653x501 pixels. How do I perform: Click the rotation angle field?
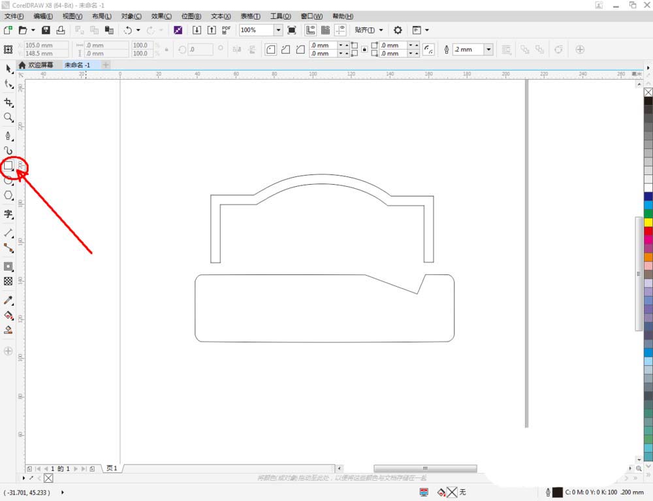[x=200, y=49]
